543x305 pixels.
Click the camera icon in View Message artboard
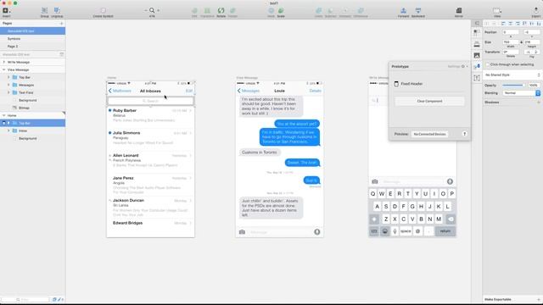[242, 232]
